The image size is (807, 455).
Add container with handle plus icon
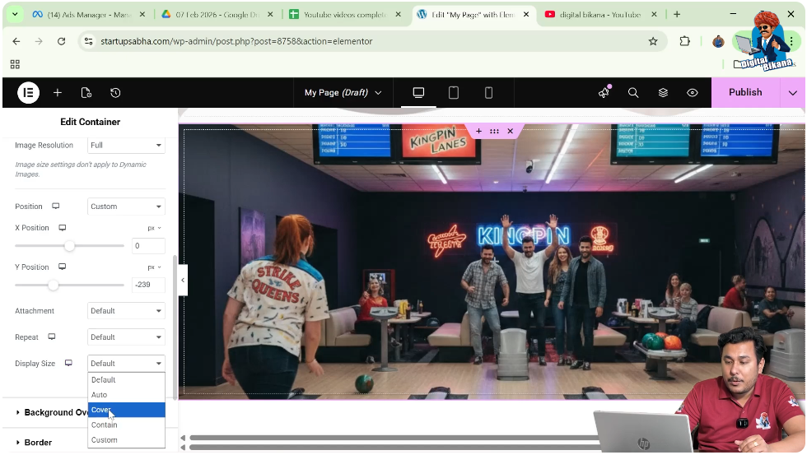pyautogui.click(x=478, y=131)
